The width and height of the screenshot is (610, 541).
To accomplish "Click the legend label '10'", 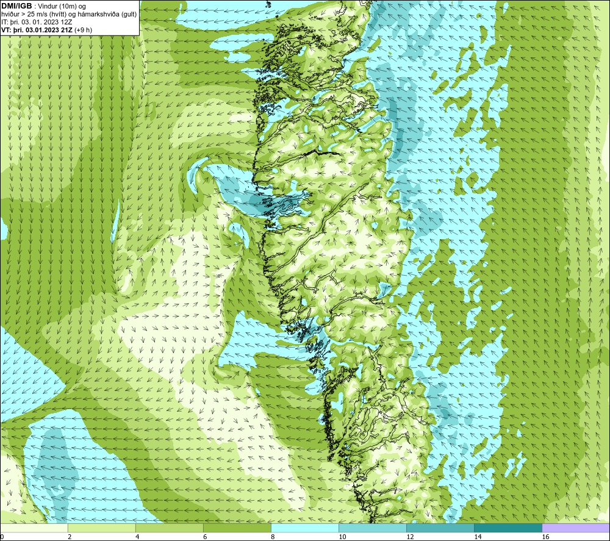I will point(342,537).
